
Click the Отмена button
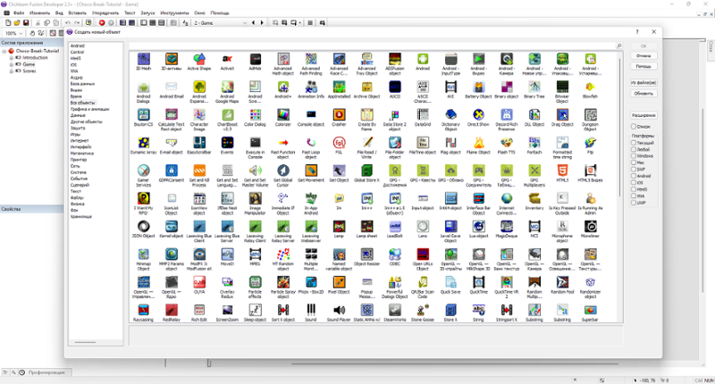(643, 56)
